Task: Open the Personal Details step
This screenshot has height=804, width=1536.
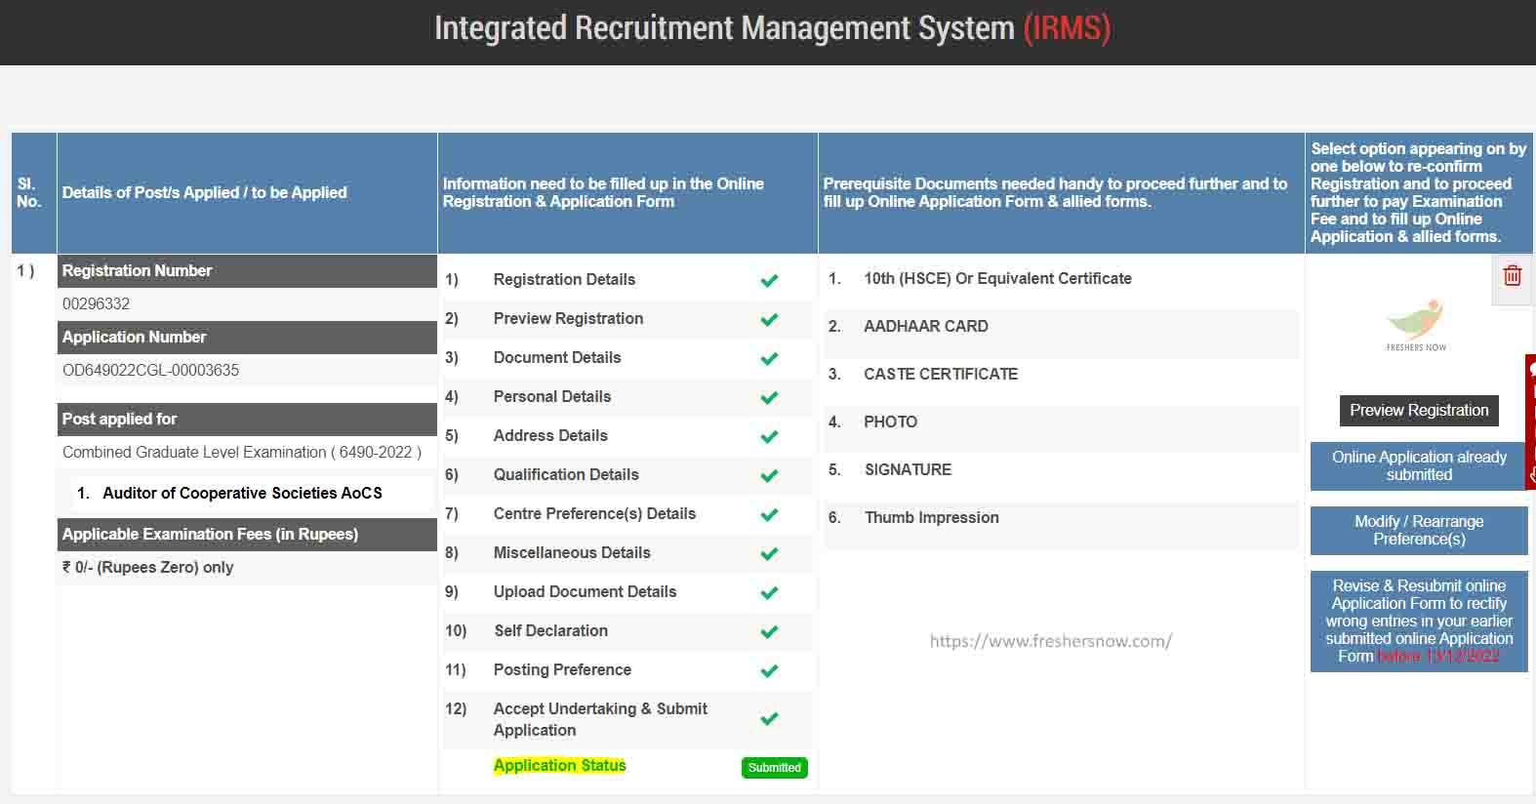Action: [552, 396]
